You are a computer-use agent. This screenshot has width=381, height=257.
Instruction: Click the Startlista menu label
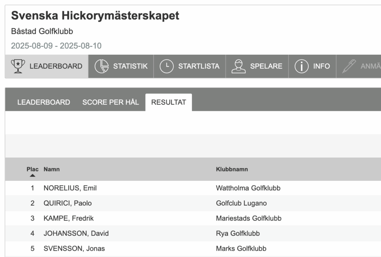point(199,66)
